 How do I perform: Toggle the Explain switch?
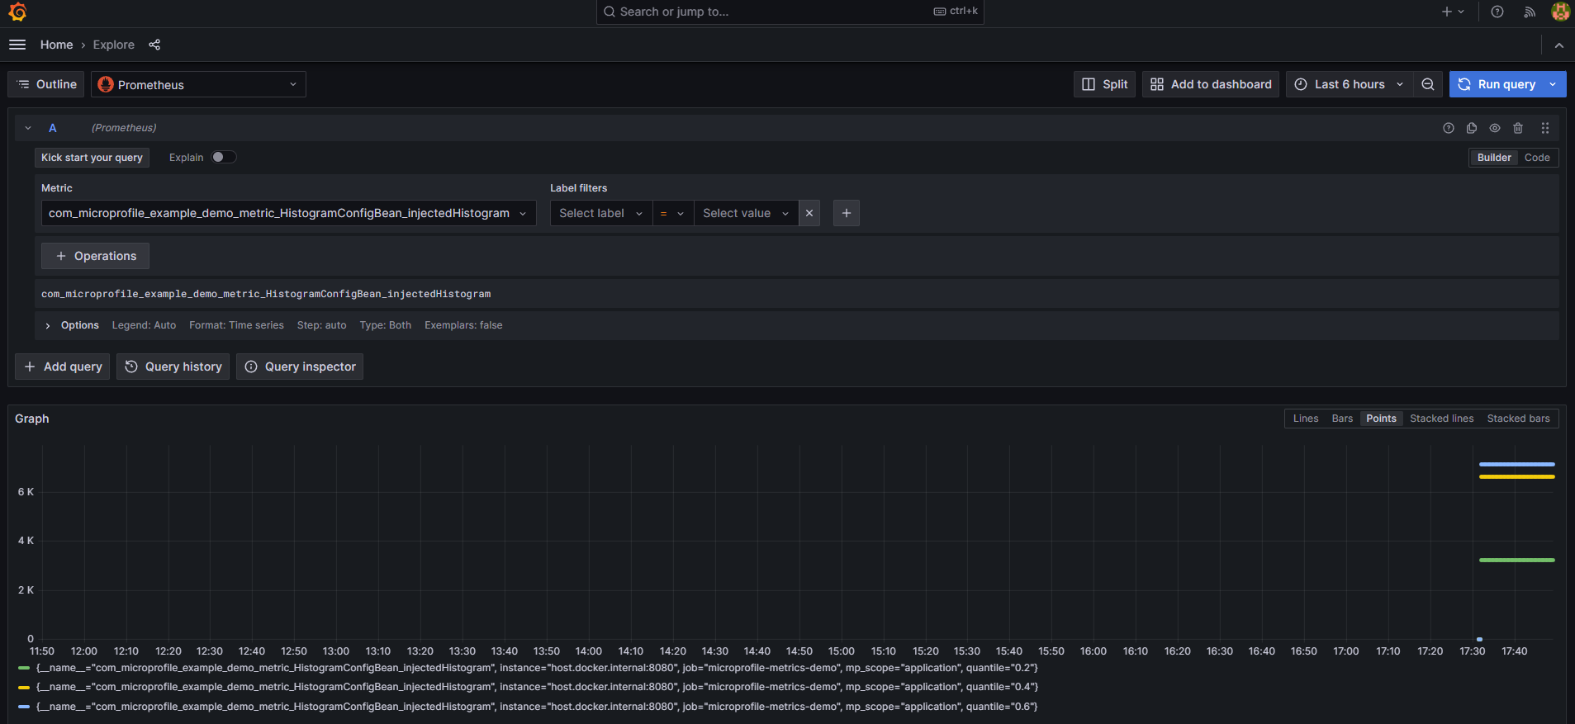click(x=223, y=158)
